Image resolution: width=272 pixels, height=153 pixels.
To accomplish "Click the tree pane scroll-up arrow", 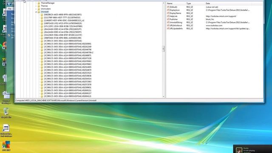I will point(163,3).
